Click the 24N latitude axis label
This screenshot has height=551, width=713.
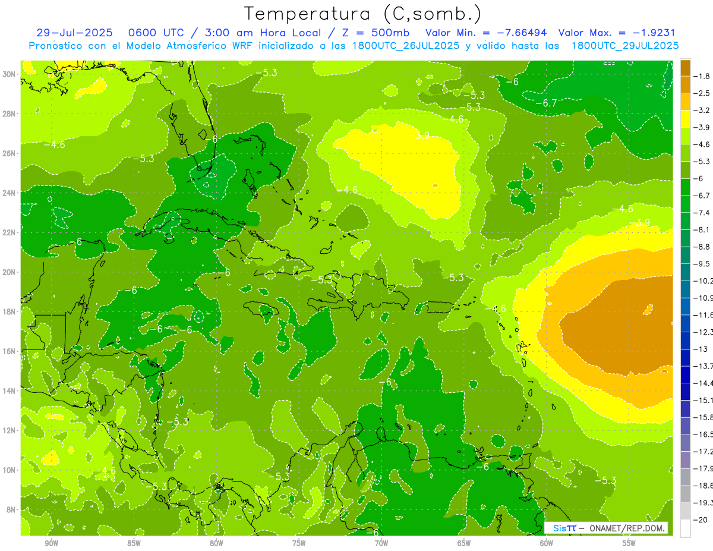[x=10, y=193]
